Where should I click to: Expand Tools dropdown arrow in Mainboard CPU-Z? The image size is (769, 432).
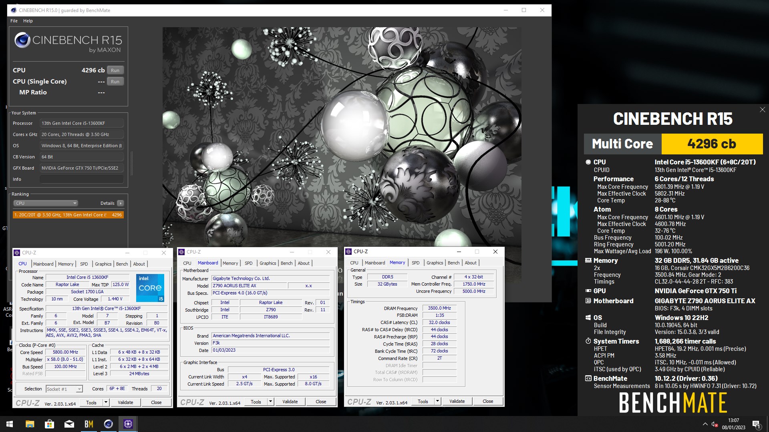coord(271,402)
